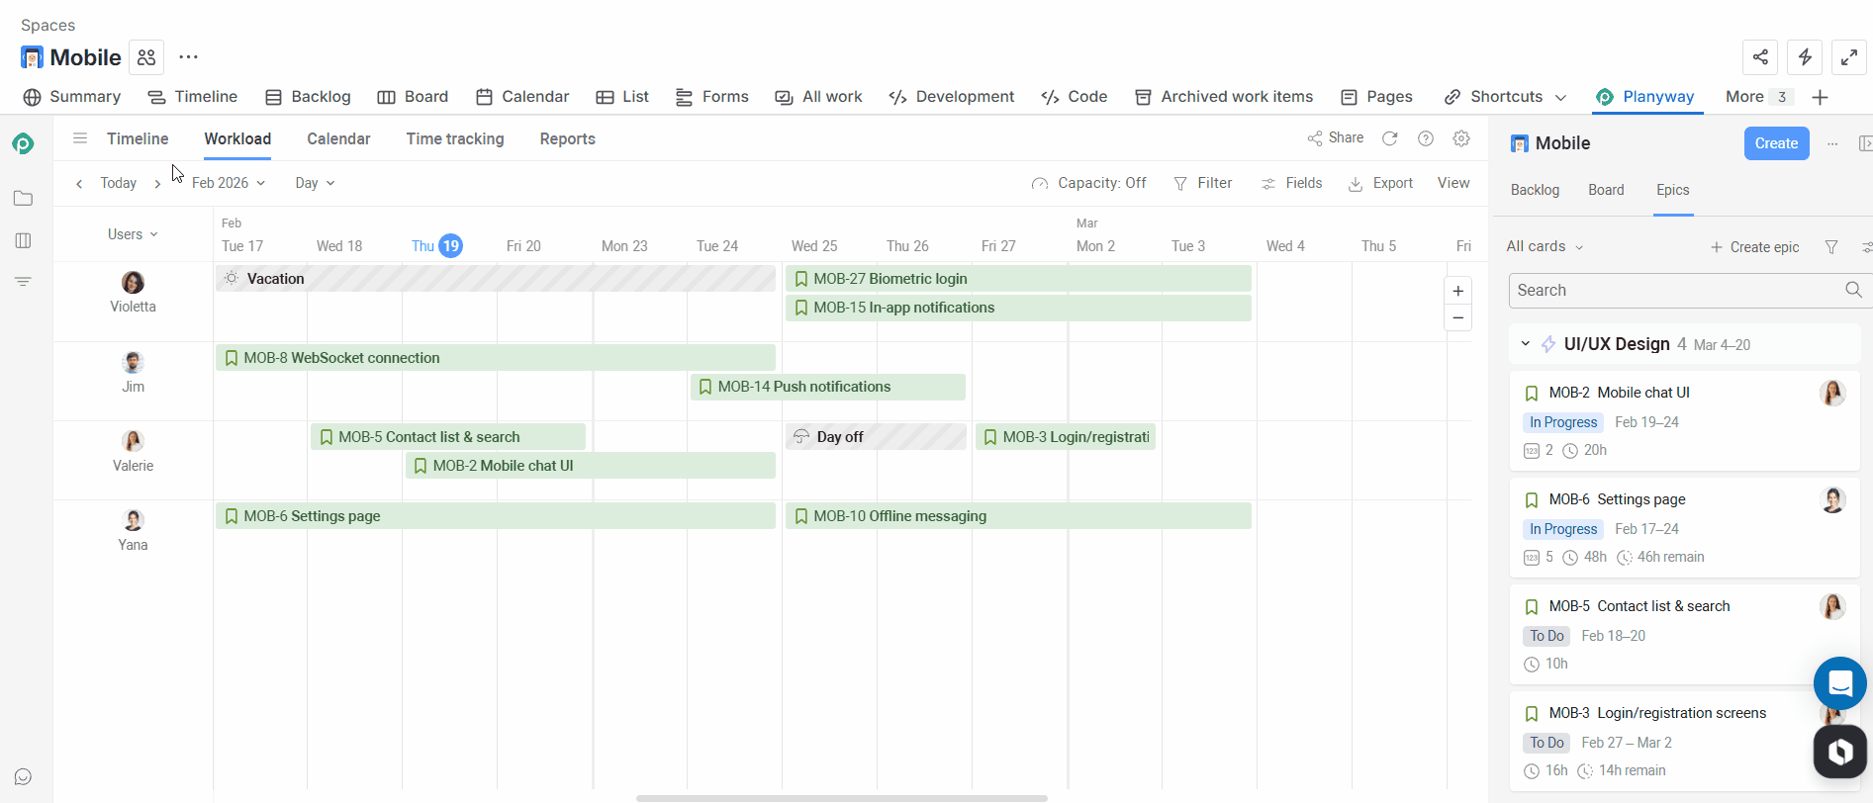Open the folder icon in left sidebar

pyautogui.click(x=24, y=199)
